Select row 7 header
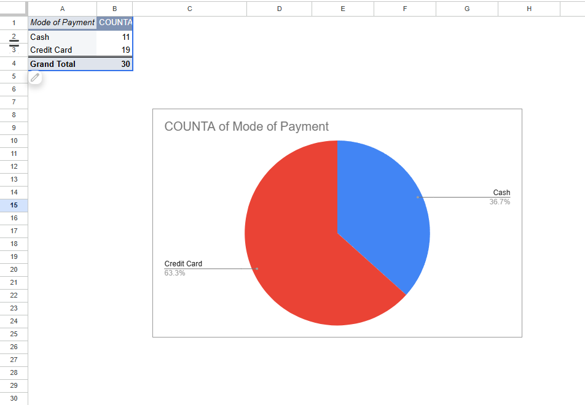 pyautogui.click(x=14, y=102)
